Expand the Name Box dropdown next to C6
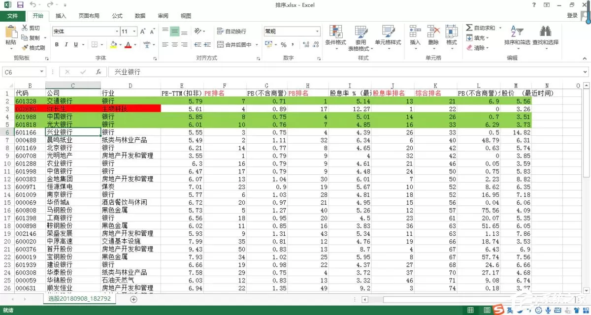Screen dimensions: 591x315 click(41, 72)
